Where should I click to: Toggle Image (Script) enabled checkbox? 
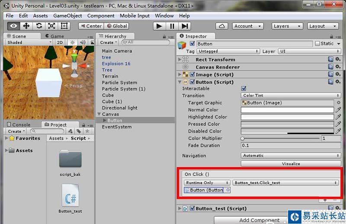pos(192,74)
